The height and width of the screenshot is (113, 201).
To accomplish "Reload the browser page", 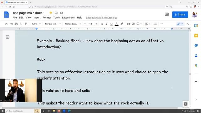I will 10,7.
